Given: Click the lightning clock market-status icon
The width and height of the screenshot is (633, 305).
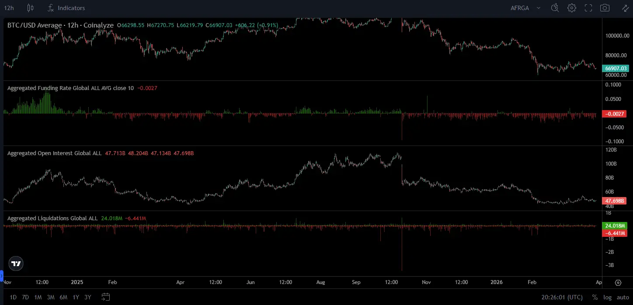Looking at the screenshot, I should (555, 7).
